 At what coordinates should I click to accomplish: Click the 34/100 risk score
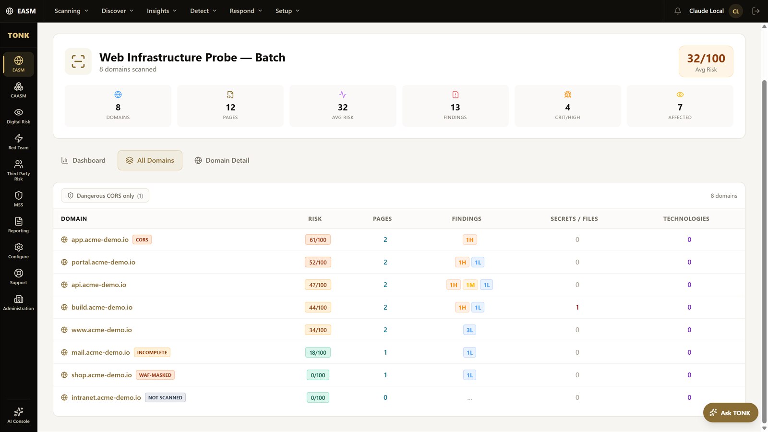(x=318, y=330)
